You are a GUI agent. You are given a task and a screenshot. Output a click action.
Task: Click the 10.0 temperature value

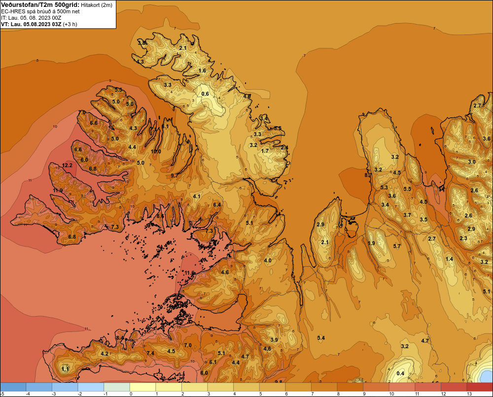[156, 151]
